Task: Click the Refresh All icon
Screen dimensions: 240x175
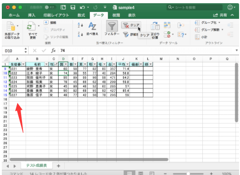Action: click(31, 26)
